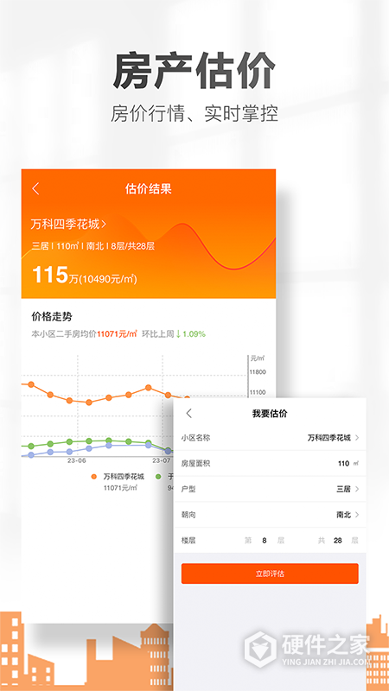389x691 pixels.
Task: Select the orange data point above 23-07
Action: pyautogui.click(x=168, y=395)
